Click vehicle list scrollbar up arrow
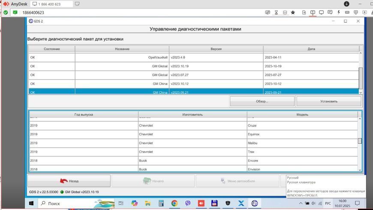 click(360, 118)
